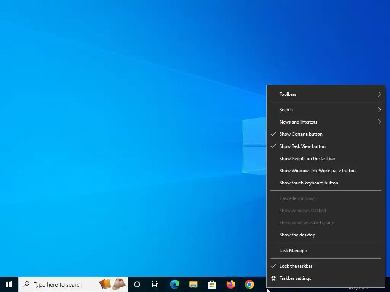Open Taskbar settings
Image resolution: width=390 pixels, height=292 pixels.
tap(326, 278)
